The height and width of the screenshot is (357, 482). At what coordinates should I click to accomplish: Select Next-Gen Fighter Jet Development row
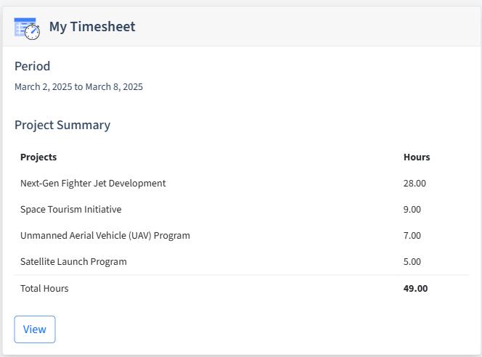pyautogui.click(x=242, y=183)
